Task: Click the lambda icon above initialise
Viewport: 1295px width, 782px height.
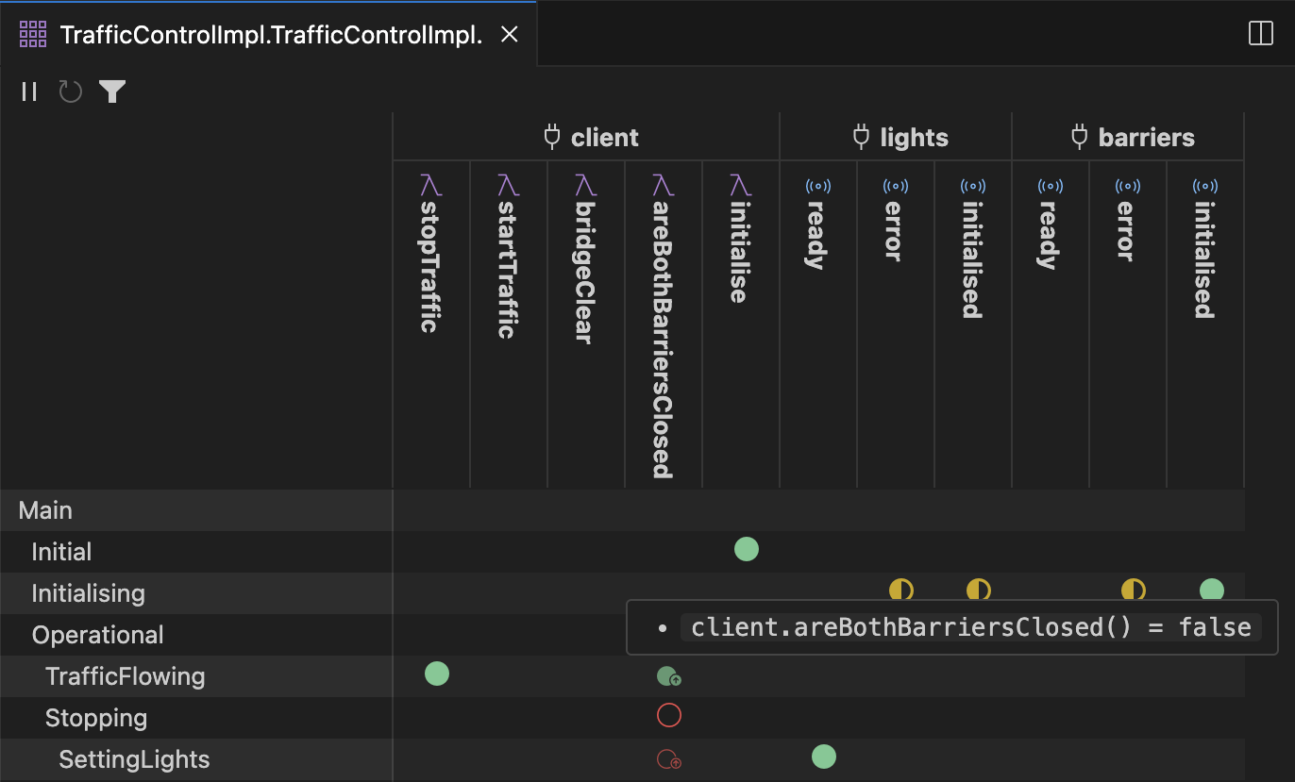Action: (741, 185)
